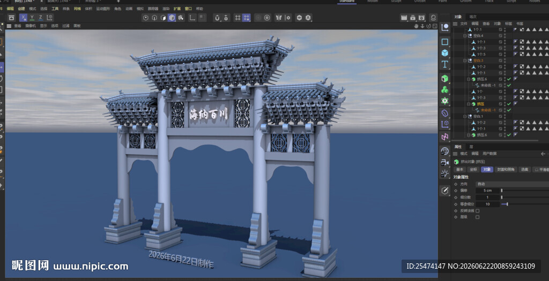549x281 pixels.
Task: Switch to the 属性 tab
Action: (x=458, y=147)
